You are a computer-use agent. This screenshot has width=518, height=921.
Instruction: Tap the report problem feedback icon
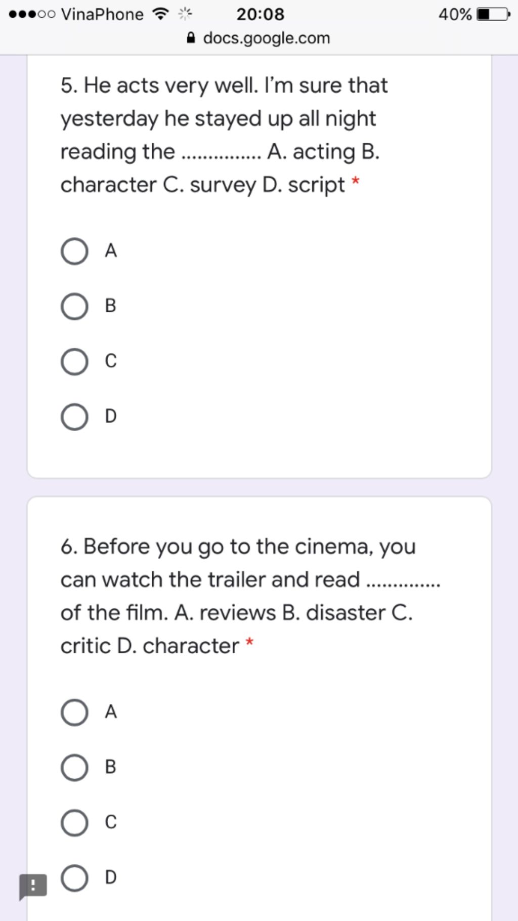pos(33,887)
